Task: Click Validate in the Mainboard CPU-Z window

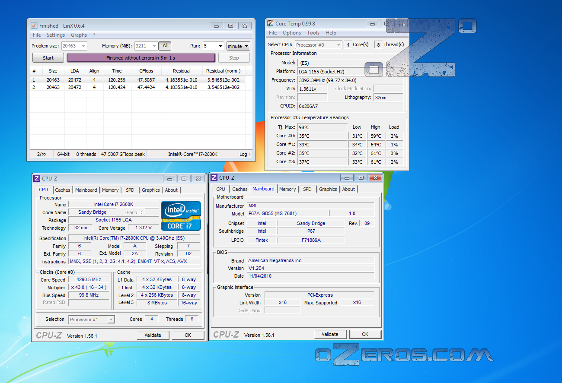Action: pyautogui.click(x=330, y=334)
